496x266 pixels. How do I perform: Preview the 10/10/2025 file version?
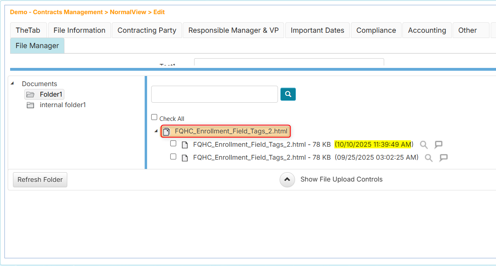click(424, 144)
